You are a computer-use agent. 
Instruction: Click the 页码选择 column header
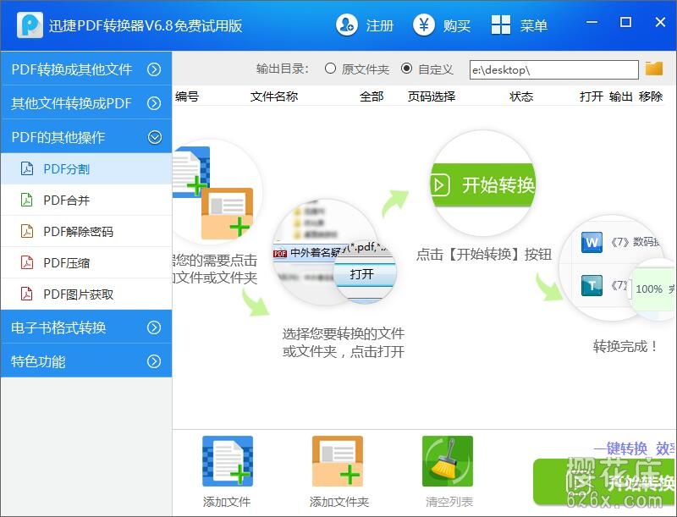432,96
